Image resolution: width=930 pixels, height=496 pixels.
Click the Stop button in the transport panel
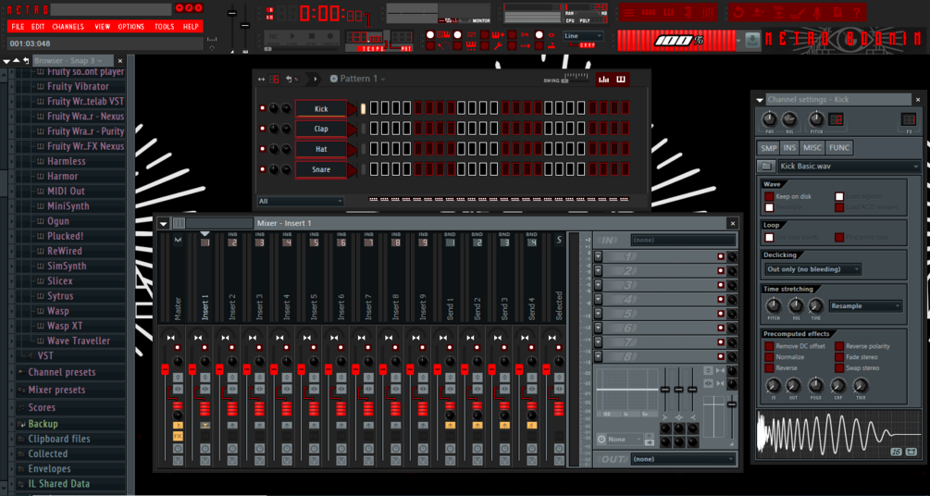click(311, 35)
